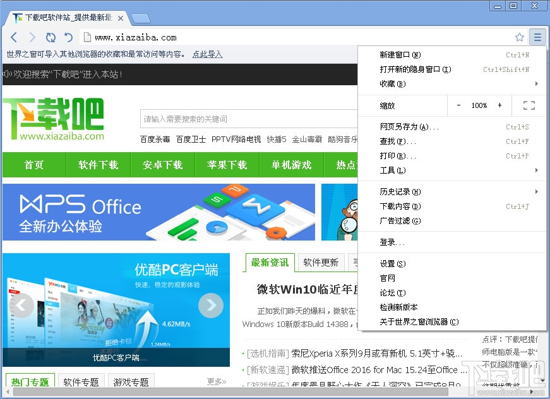Image resolution: width=550 pixels, height=399 pixels.
Task: Open 微软推送Office 2016 for Mac news link
Action: point(379,370)
